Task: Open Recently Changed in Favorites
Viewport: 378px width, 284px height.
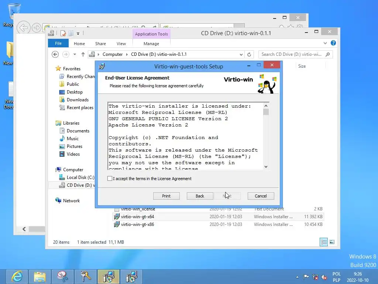Action: (x=80, y=76)
